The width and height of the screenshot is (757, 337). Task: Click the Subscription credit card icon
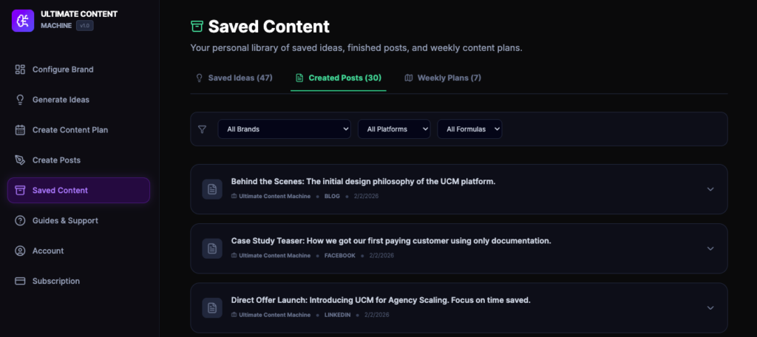20,282
